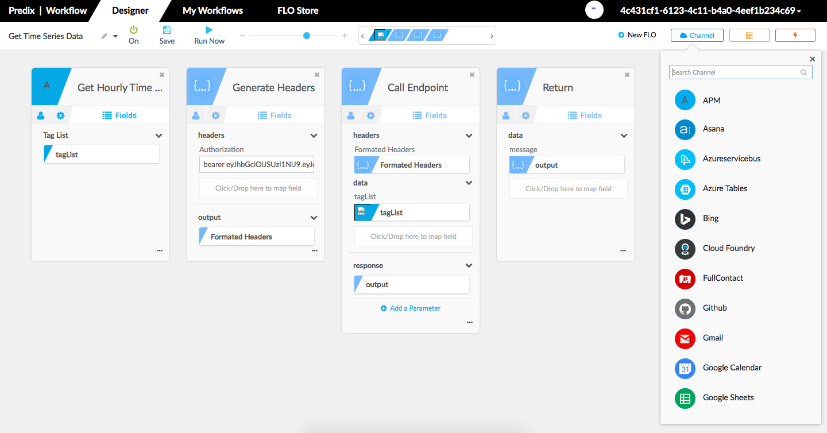Select the Google Calendar channel icon
Screen dimensions: 827x433
(x=685, y=368)
